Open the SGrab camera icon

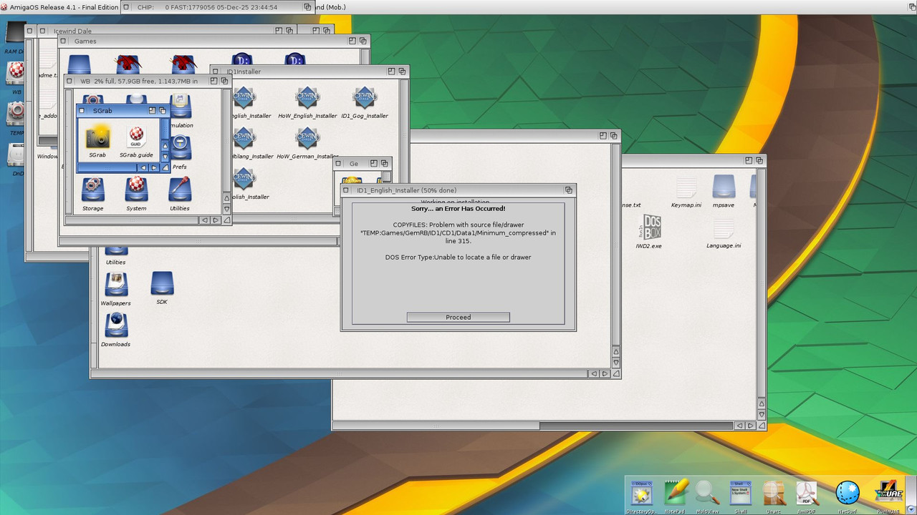tap(97, 137)
